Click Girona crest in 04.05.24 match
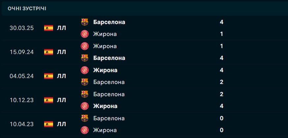The width and height of the screenshot is (288, 138). (x=85, y=70)
